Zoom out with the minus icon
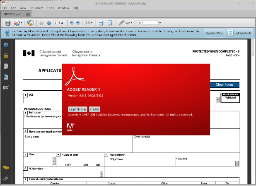Viewport: 256px width, 186px height. (x=72, y=23)
